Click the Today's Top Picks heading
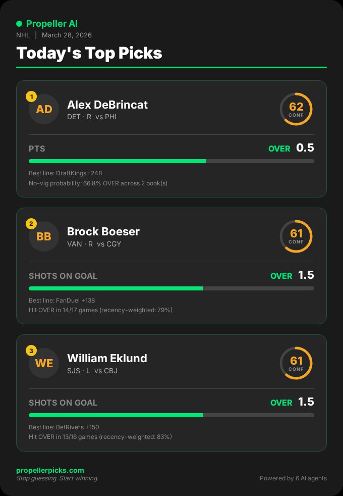Viewport: 343px width, 496px height. pos(89,53)
